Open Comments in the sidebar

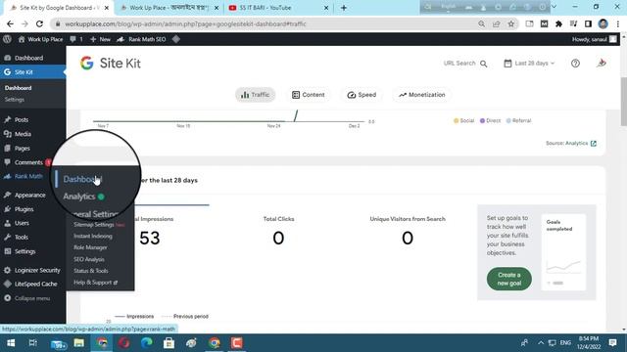click(27, 162)
